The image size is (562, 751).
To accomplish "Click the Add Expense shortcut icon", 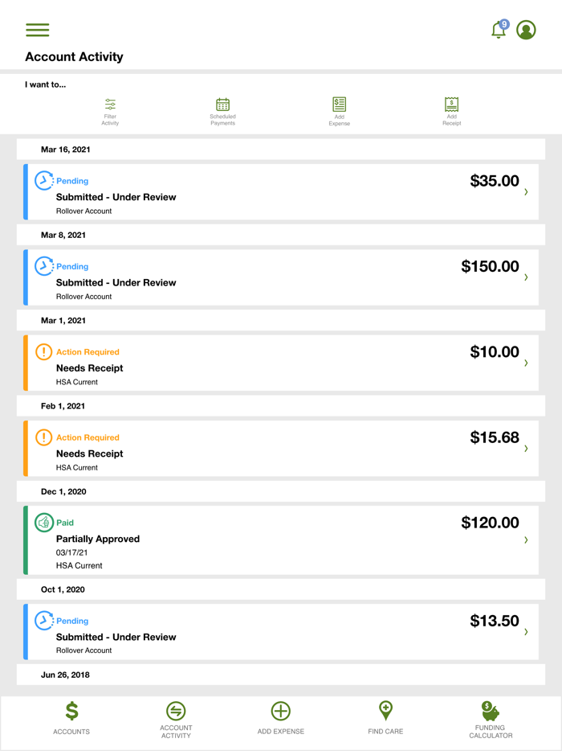I will pyautogui.click(x=339, y=109).
